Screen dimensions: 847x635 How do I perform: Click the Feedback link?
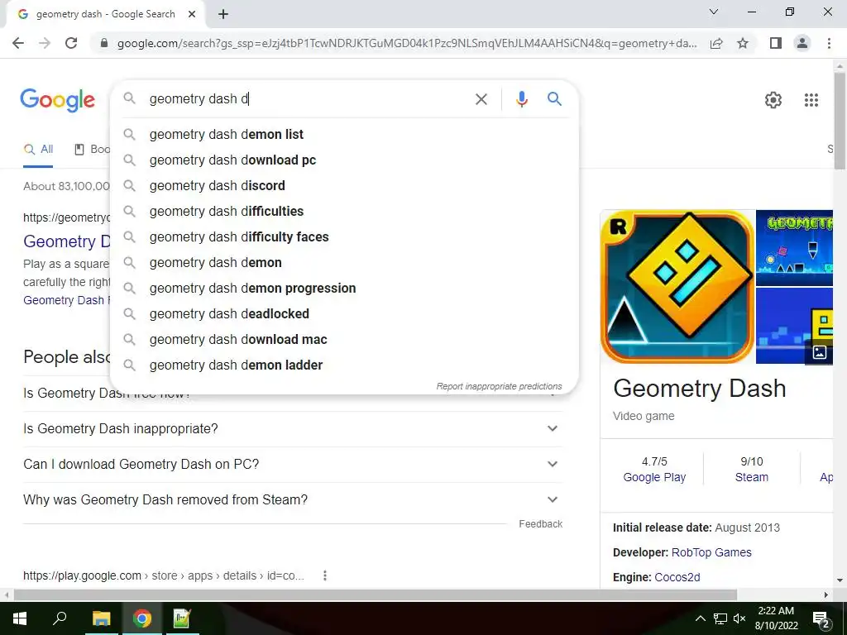click(x=541, y=524)
